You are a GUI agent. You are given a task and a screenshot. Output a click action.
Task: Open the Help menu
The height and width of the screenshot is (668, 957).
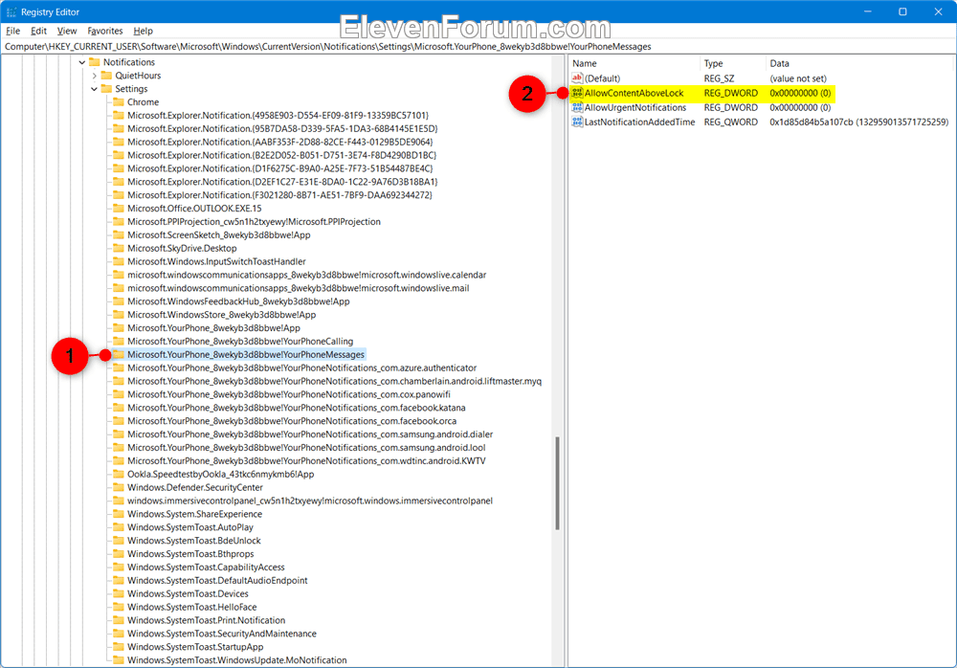point(143,31)
